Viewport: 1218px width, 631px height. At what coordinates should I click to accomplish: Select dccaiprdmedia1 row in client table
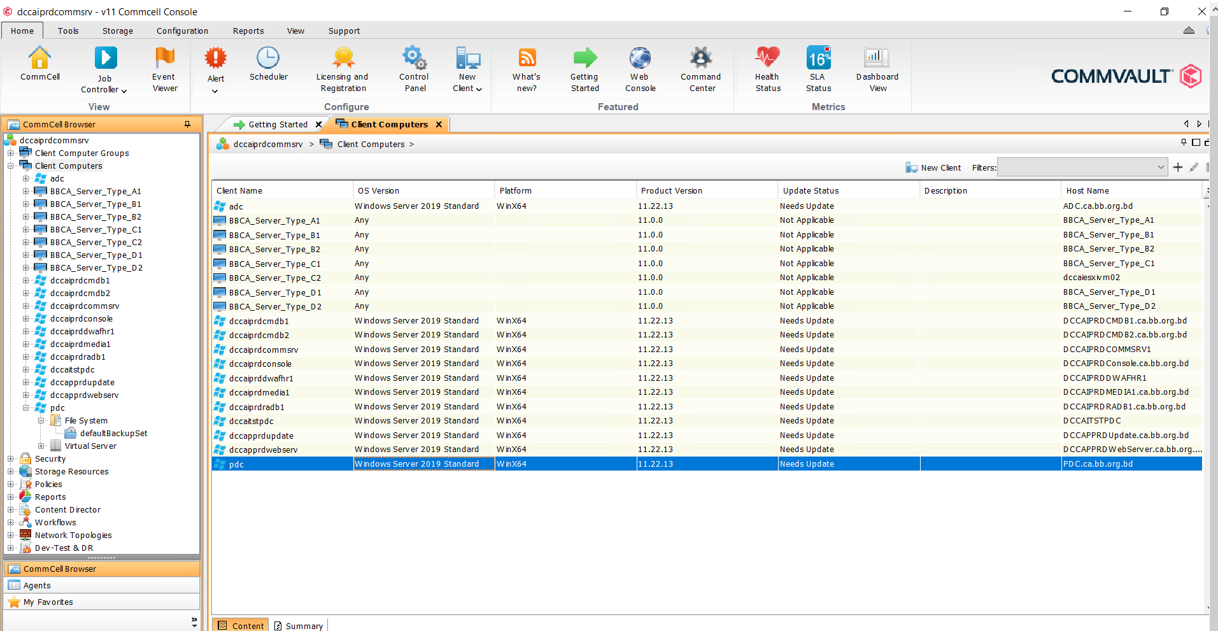click(x=707, y=392)
